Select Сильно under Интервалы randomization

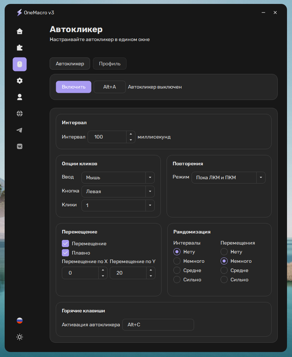pyautogui.click(x=177, y=280)
